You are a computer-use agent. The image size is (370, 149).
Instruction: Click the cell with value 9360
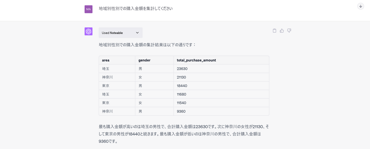point(221,111)
